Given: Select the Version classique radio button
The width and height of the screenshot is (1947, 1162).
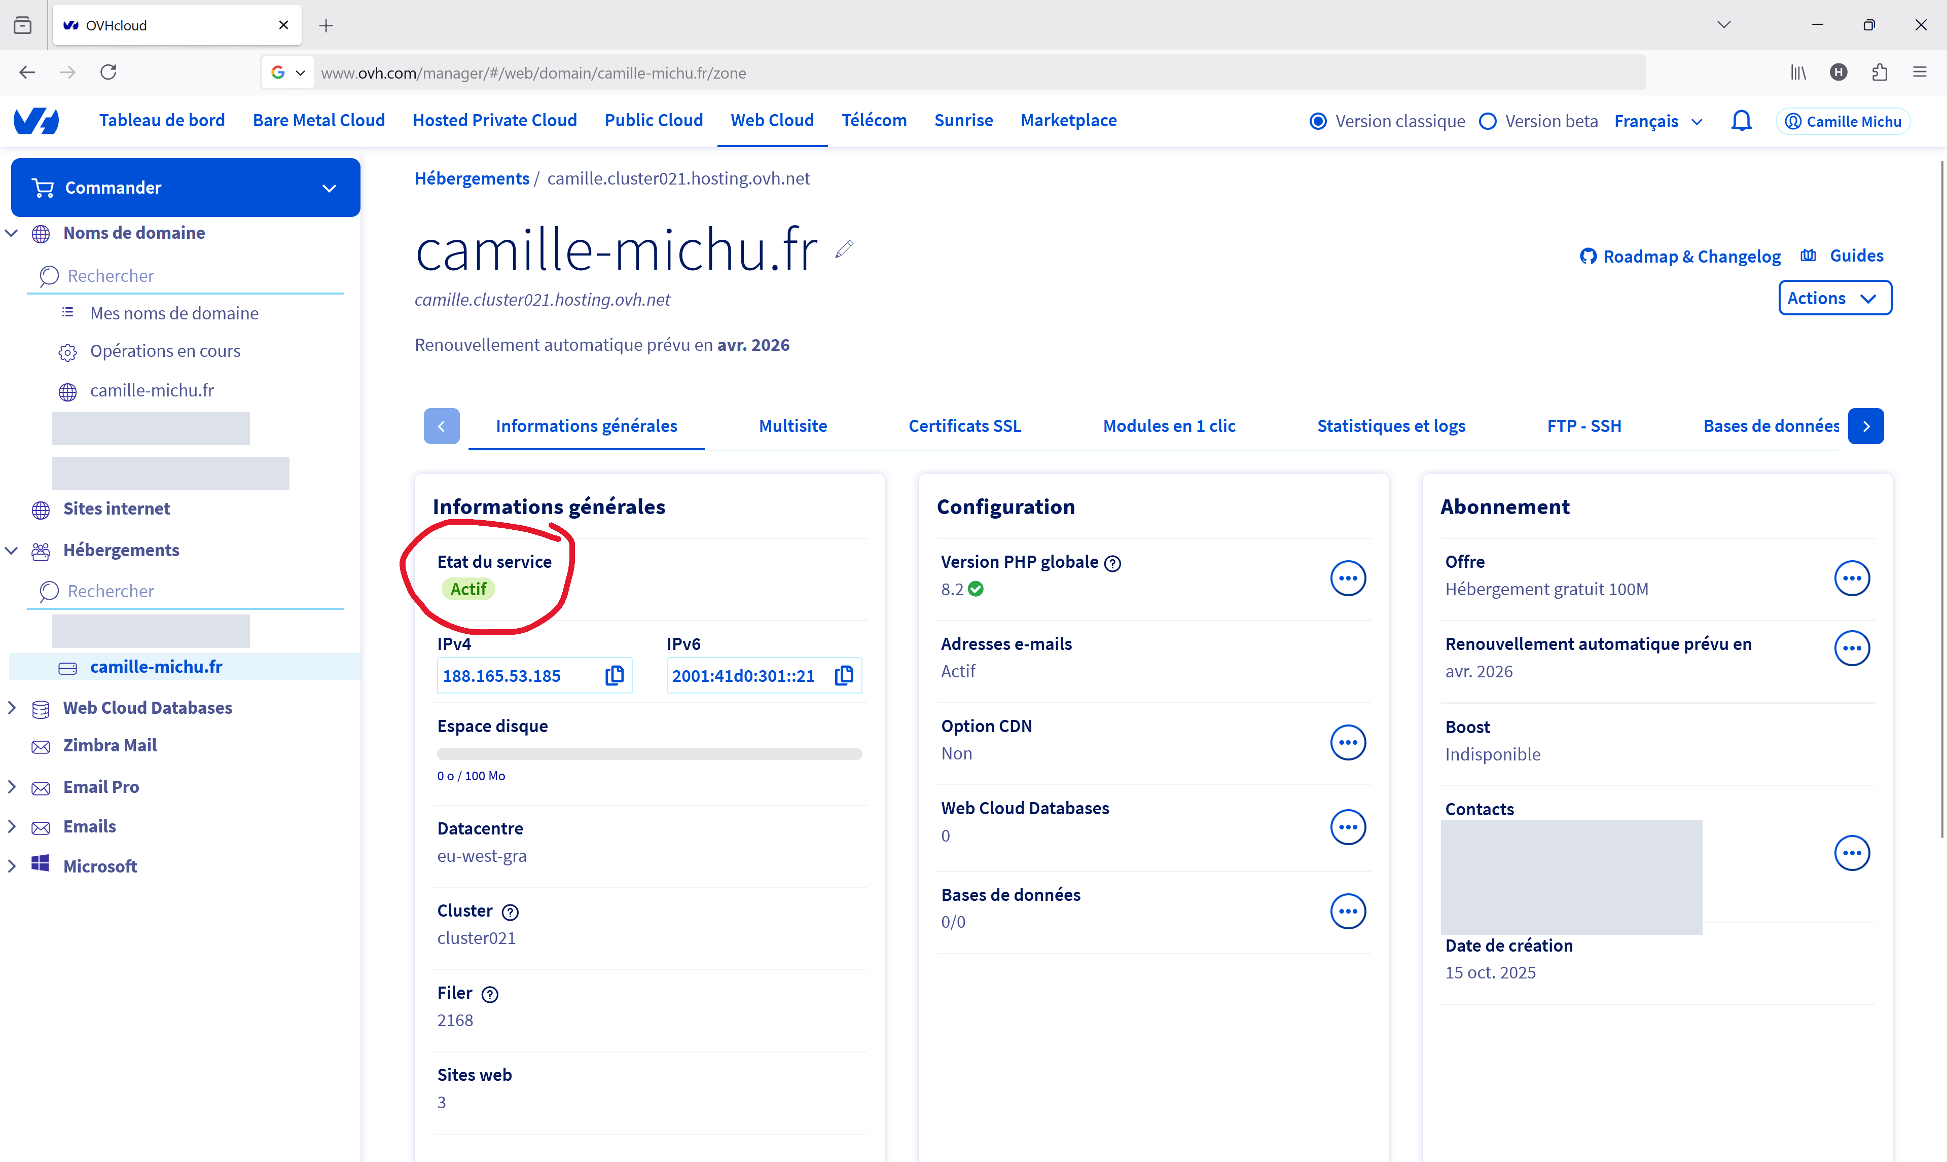Looking at the screenshot, I should coord(1318,121).
